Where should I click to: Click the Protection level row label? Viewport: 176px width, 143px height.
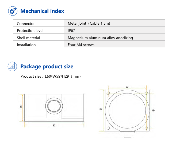30,31
